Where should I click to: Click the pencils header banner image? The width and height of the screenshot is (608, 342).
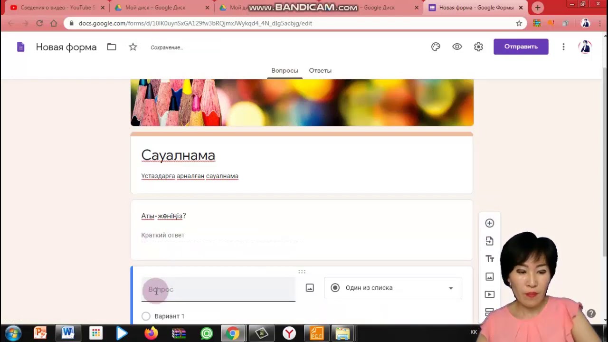coord(302,103)
